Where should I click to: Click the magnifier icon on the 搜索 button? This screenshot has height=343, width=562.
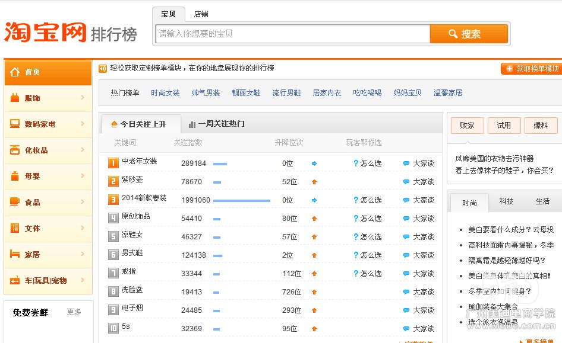click(x=453, y=33)
